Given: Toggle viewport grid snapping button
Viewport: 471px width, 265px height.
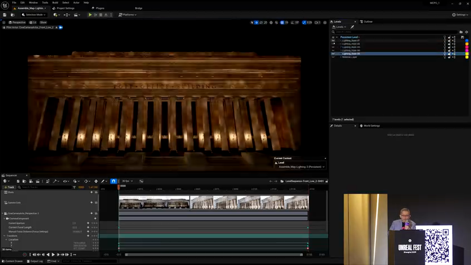Looking at the screenshot, I should 282,22.
